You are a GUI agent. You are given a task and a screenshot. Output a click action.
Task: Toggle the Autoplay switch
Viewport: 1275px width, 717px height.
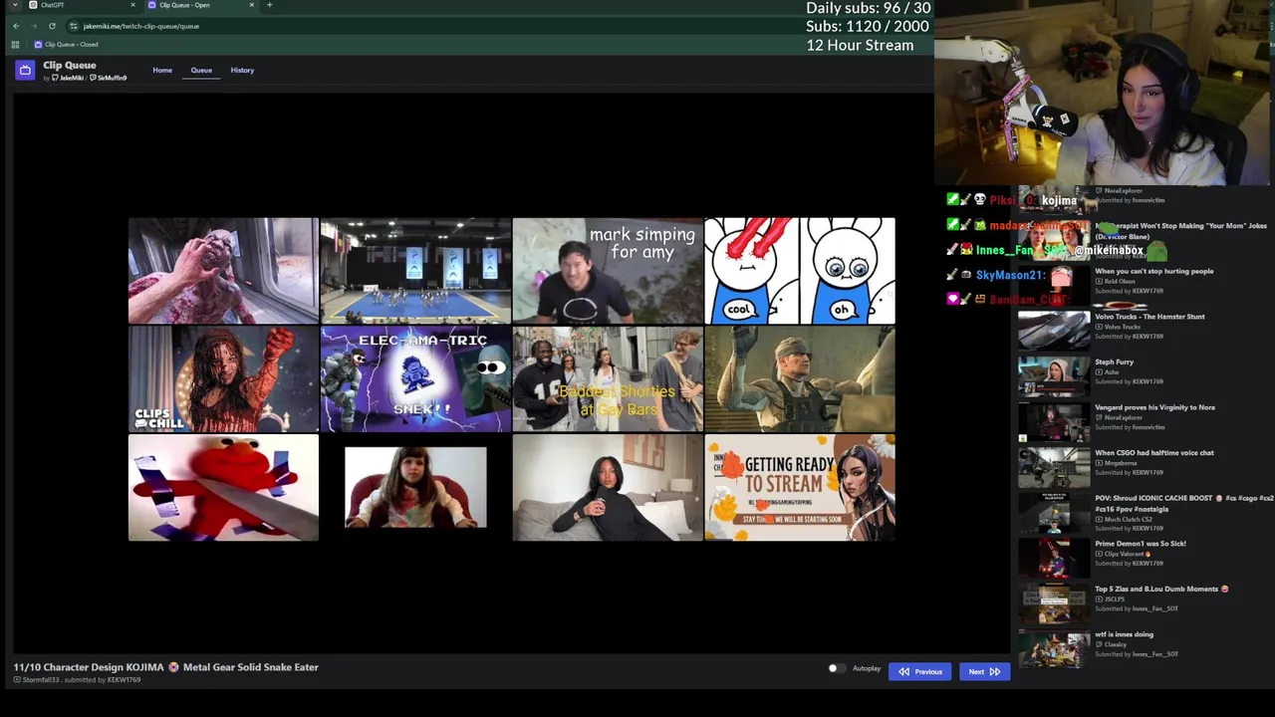click(837, 669)
